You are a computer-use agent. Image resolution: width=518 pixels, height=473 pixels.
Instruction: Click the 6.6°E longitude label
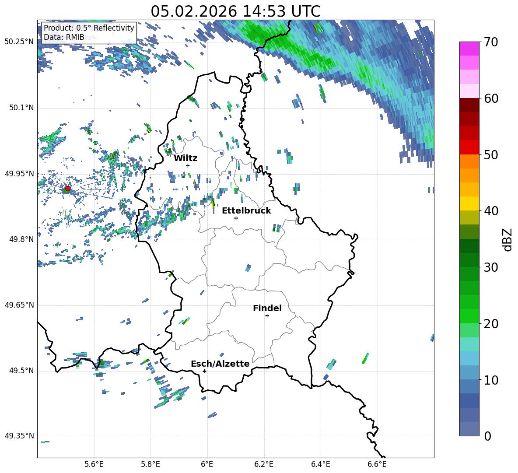click(x=377, y=465)
